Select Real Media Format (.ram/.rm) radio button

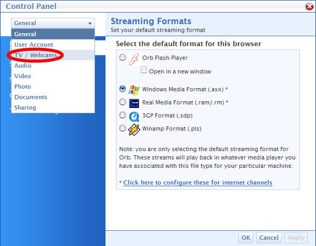click(122, 102)
